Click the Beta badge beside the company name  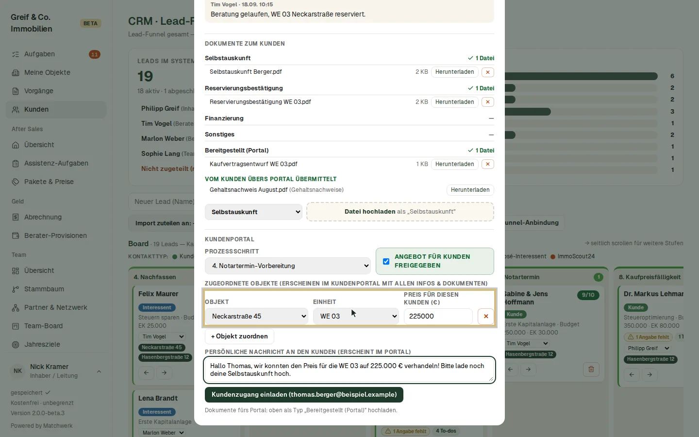click(90, 23)
